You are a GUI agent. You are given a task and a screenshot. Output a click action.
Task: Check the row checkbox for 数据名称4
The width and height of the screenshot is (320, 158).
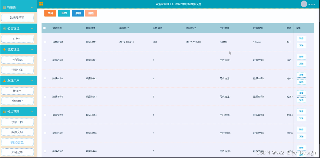coord(45,115)
